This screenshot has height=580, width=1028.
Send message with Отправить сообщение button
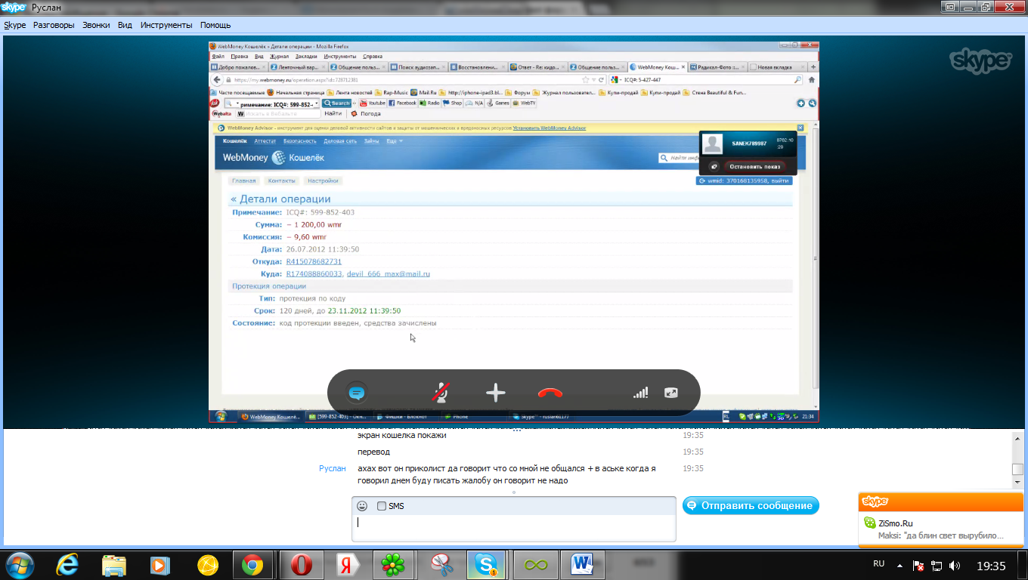(751, 506)
